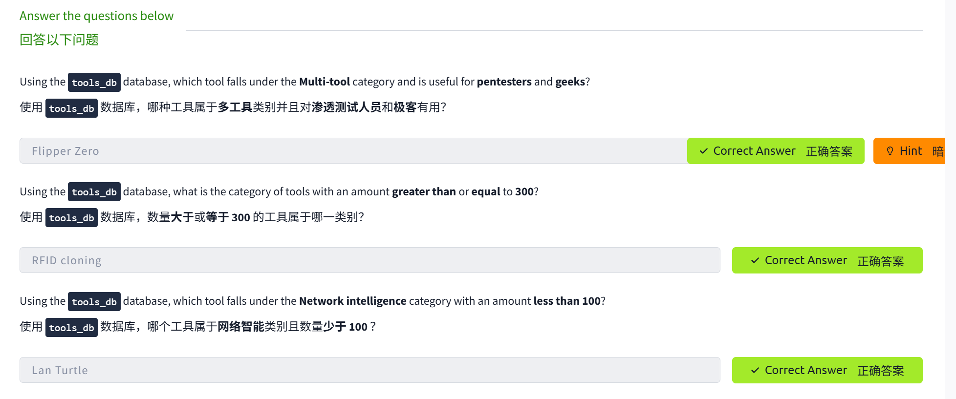Viewport: 956px width, 399px height.
Task: Click tools_db tag in the Multi-tool English question
Action: pos(94,83)
